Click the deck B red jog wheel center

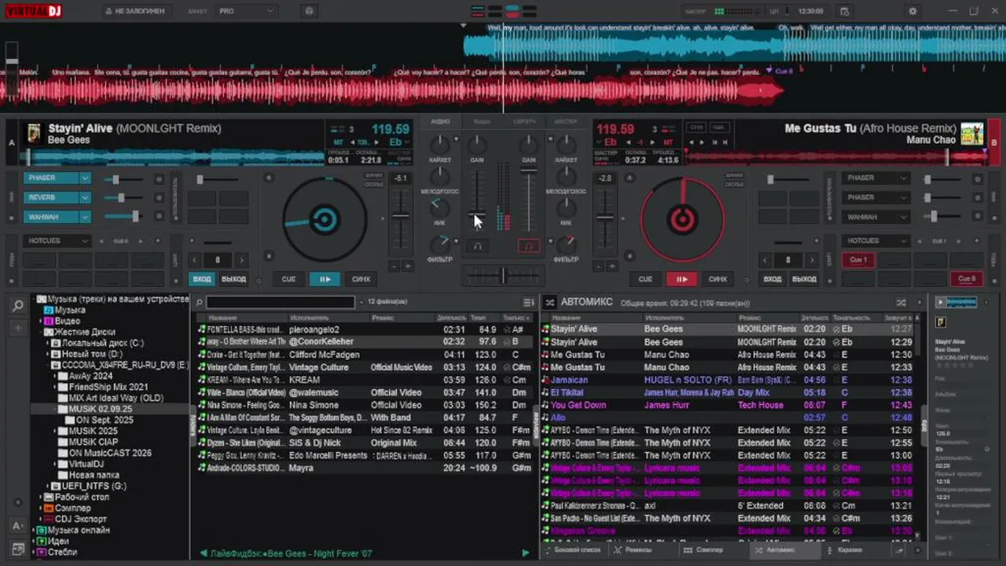tap(682, 219)
